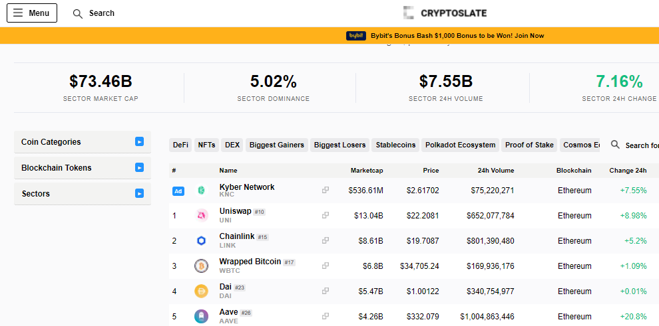Expand the Sectors panel arrow

coord(140,194)
